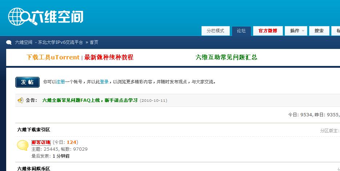This screenshot has width=340, height=171.
Task: Follow the 登录 link
Action: (x=104, y=82)
